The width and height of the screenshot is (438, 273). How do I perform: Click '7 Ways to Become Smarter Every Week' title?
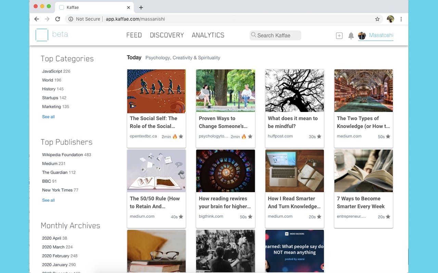(361, 202)
